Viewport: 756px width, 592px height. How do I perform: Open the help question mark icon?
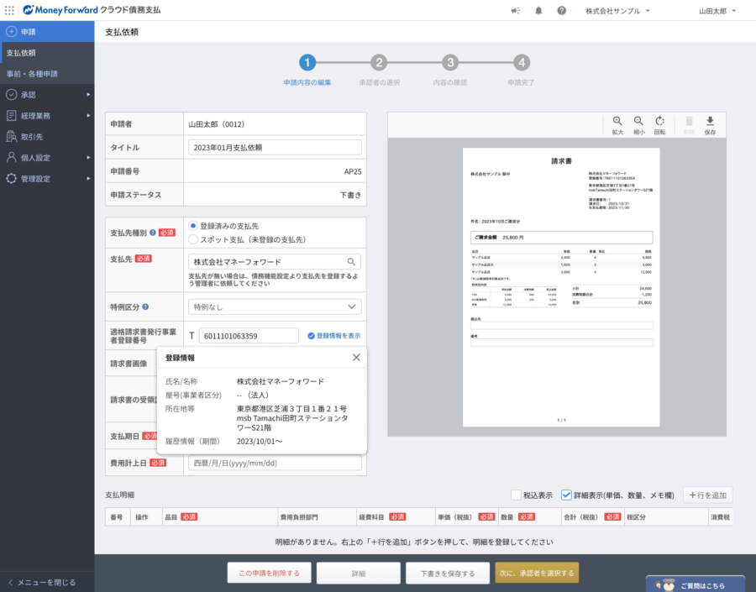(561, 11)
